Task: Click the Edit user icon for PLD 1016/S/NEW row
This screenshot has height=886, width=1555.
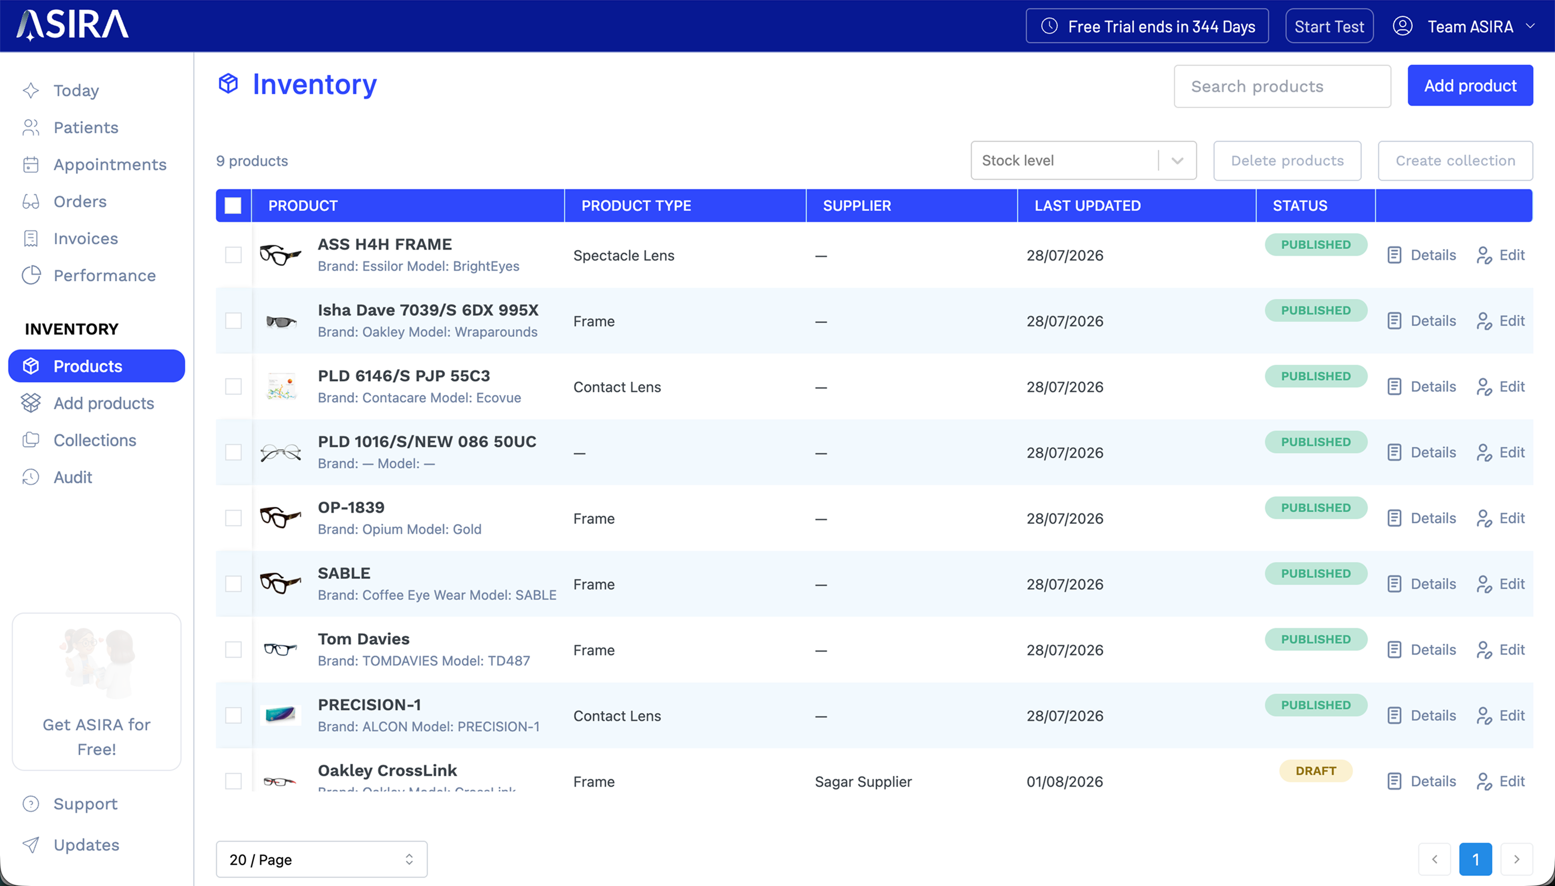Action: coord(1485,452)
